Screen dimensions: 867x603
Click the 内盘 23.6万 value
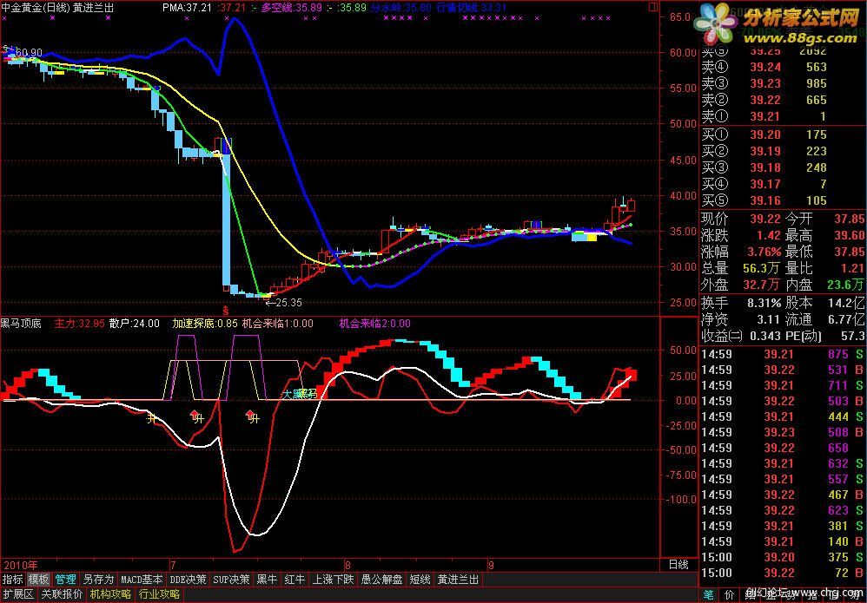click(x=846, y=285)
